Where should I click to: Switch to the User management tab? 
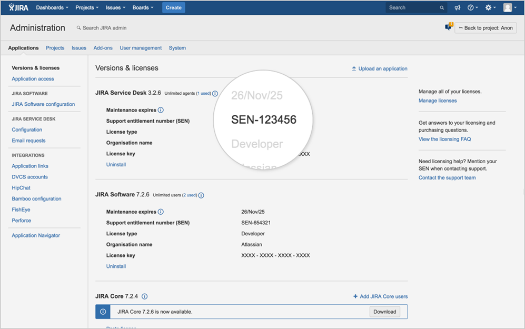pos(141,48)
